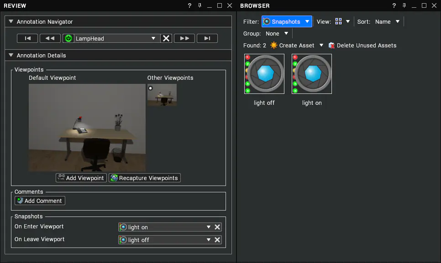Click Add Viewpoint button
The width and height of the screenshot is (441, 263).
click(81, 178)
